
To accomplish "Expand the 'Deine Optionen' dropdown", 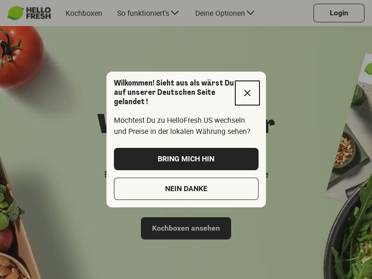I will [x=225, y=13].
